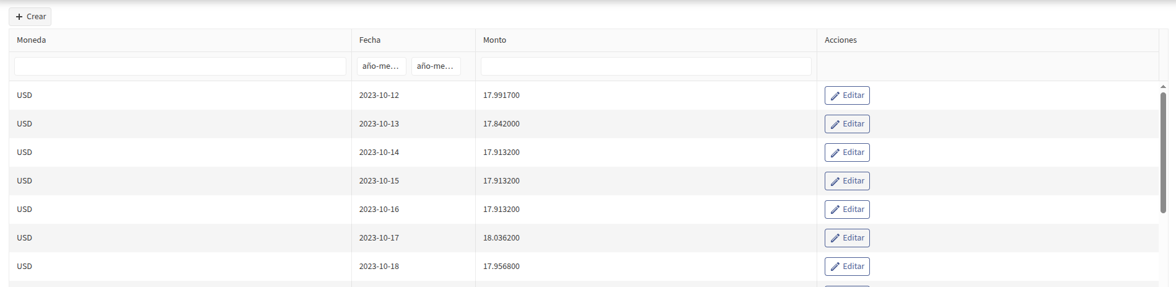Focus the Moneda filter input
This screenshot has height=287, width=1176.
pyautogui.click(x=180, y=66)
